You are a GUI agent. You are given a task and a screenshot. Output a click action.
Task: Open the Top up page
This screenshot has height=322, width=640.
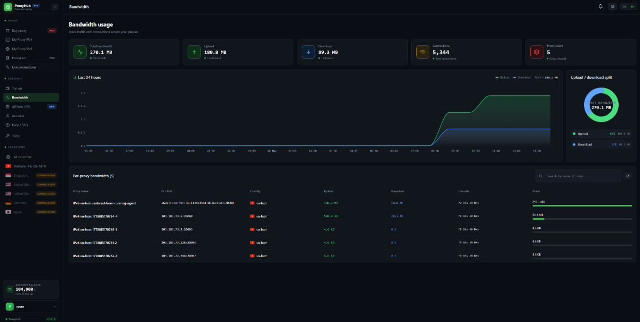(31, 88)
